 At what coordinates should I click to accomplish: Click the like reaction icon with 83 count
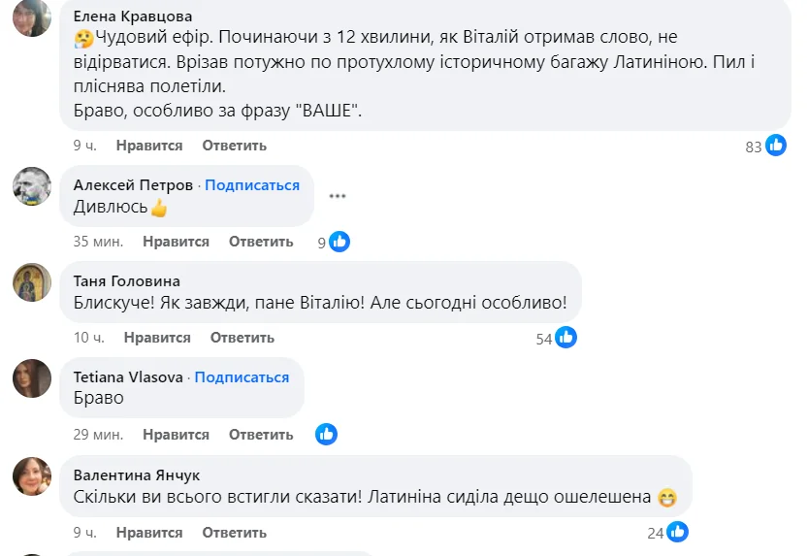(x=776, y=146)
